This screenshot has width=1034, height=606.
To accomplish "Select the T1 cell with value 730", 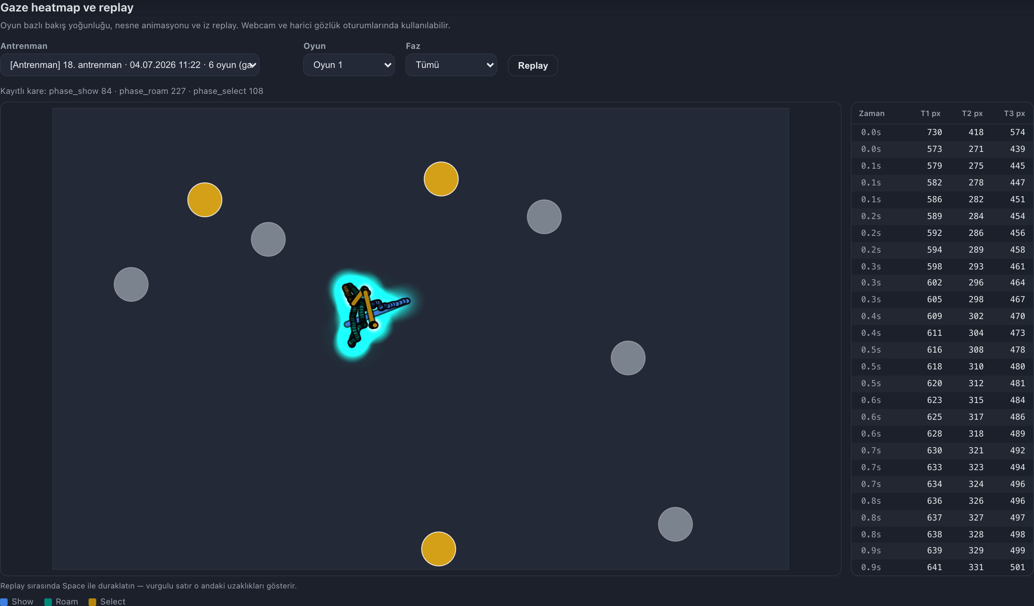I will pos(934,132).
